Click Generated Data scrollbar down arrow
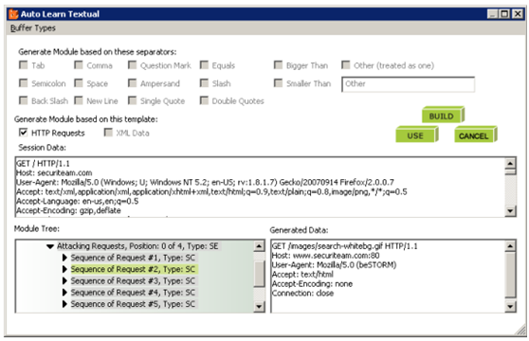The image size is (529, 341). (x=510, y=306)
